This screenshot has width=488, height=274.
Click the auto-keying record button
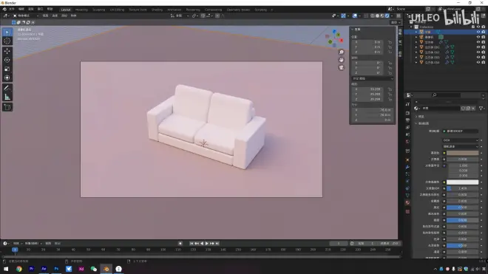coord(180,244)
